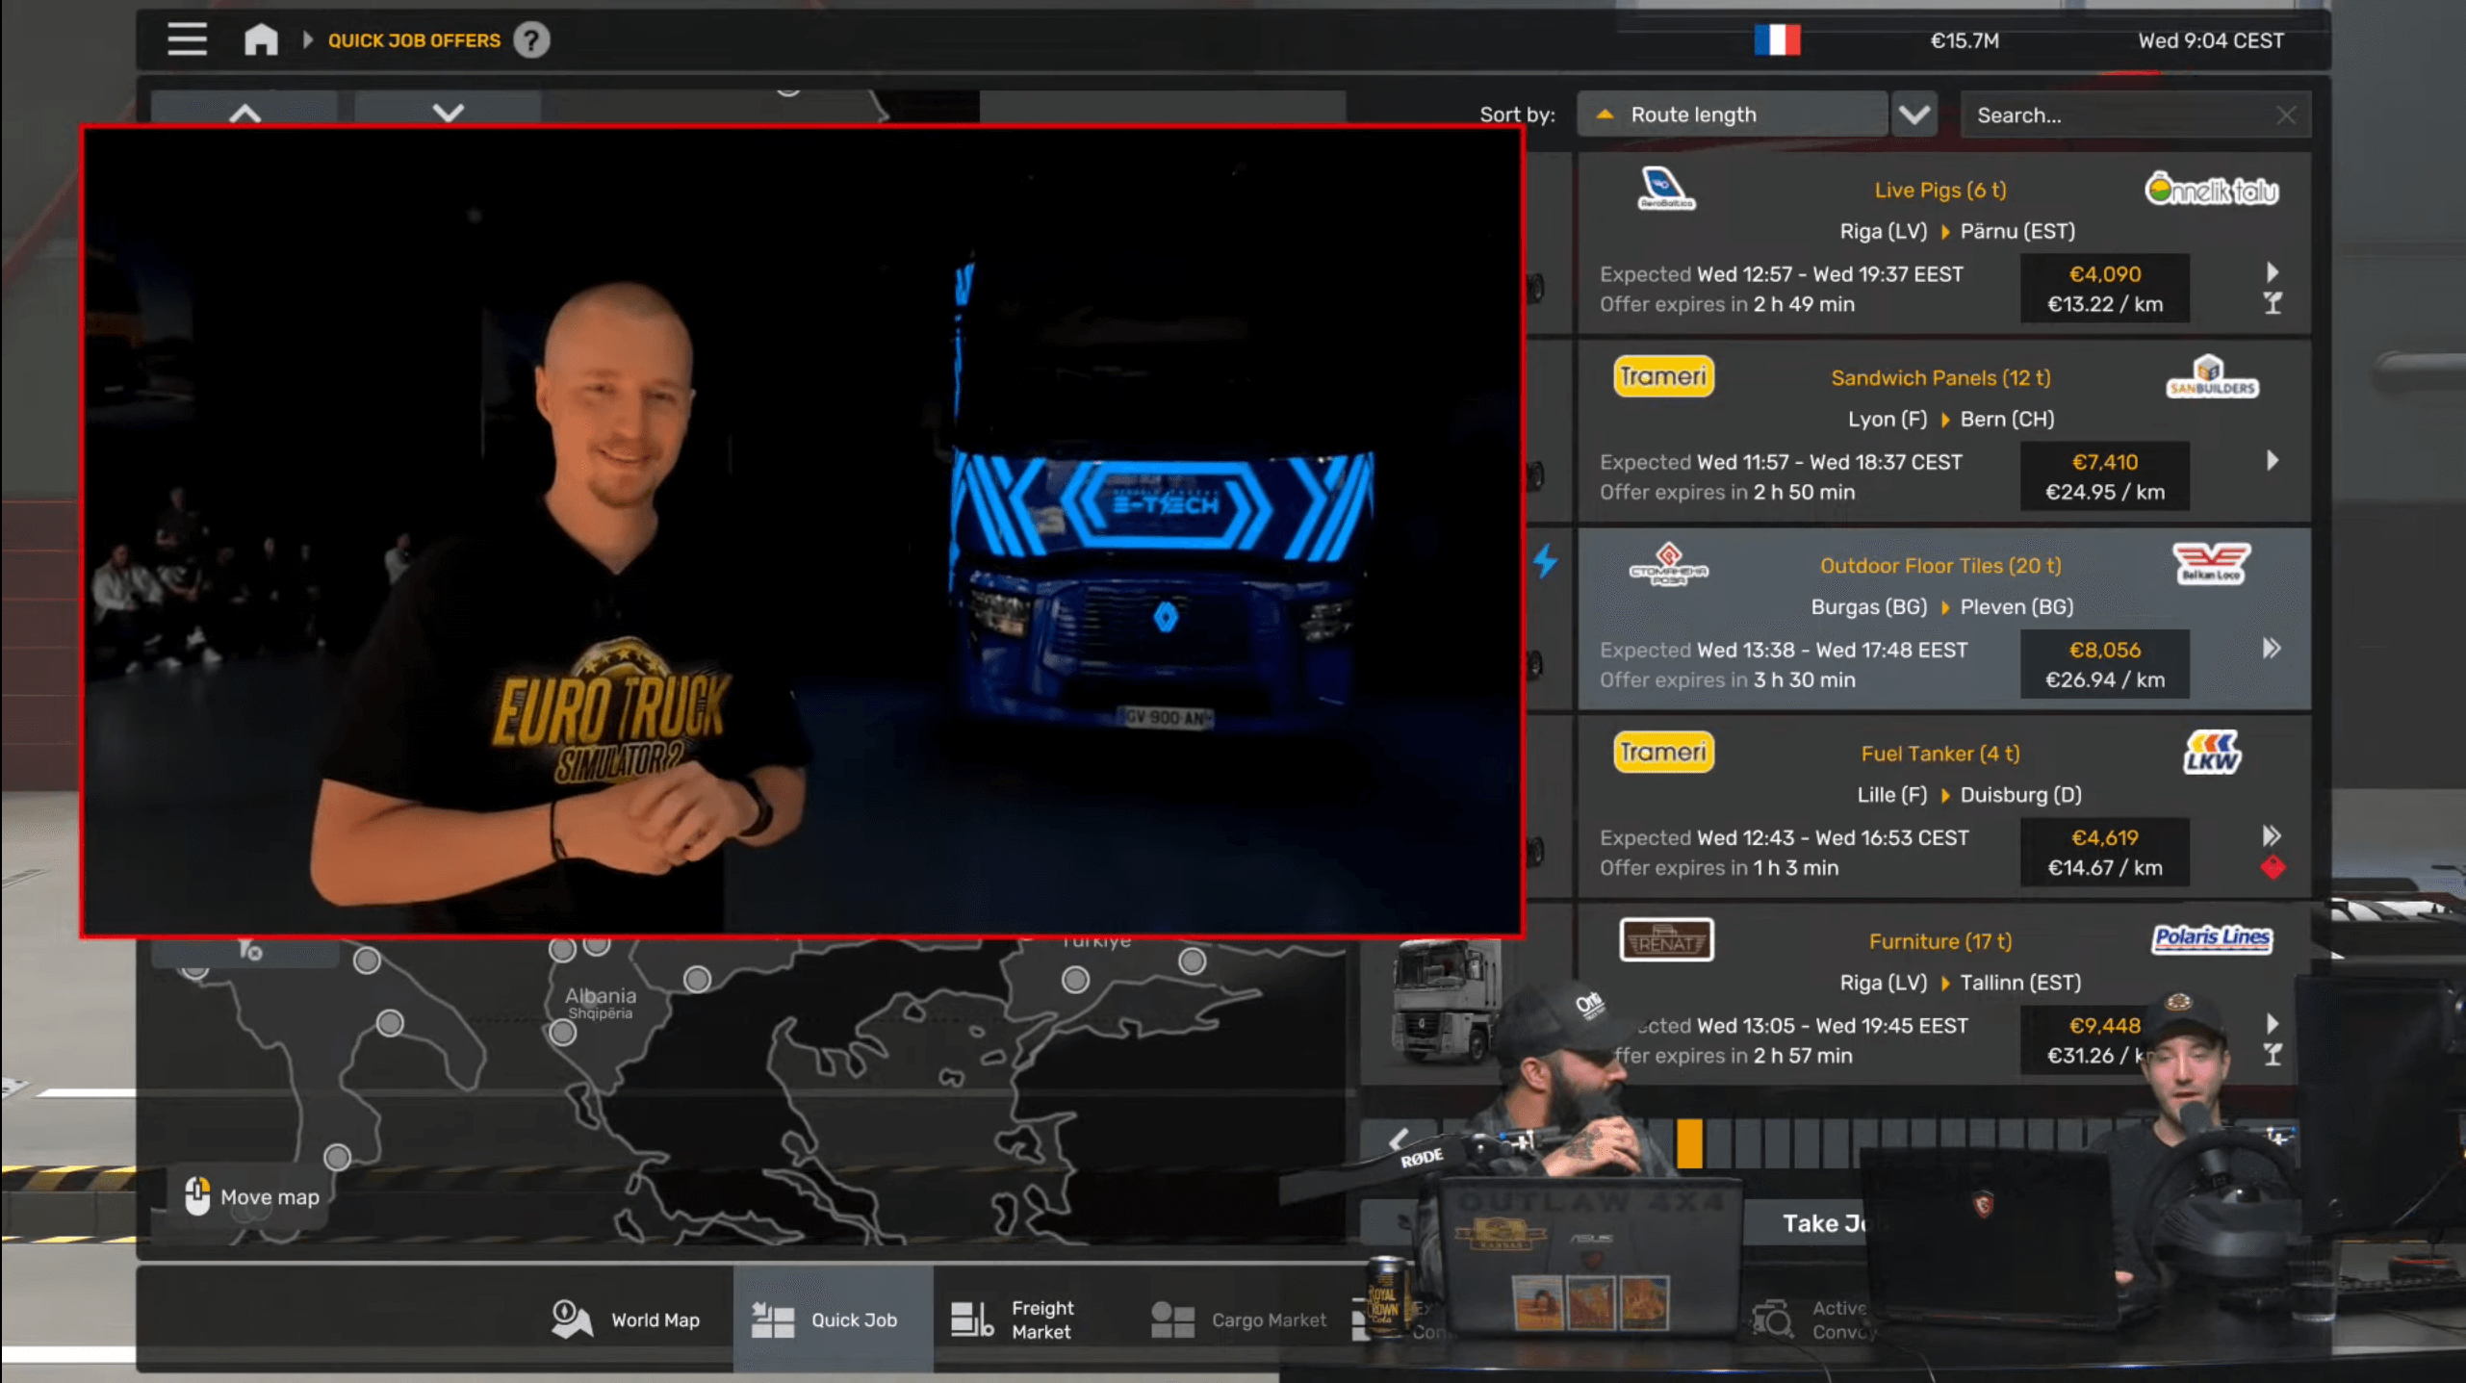Click the cocktail glass icon on Furniture job
The width and height of the screenshot is (2466, 1383).
(x=2272, y=1055)
